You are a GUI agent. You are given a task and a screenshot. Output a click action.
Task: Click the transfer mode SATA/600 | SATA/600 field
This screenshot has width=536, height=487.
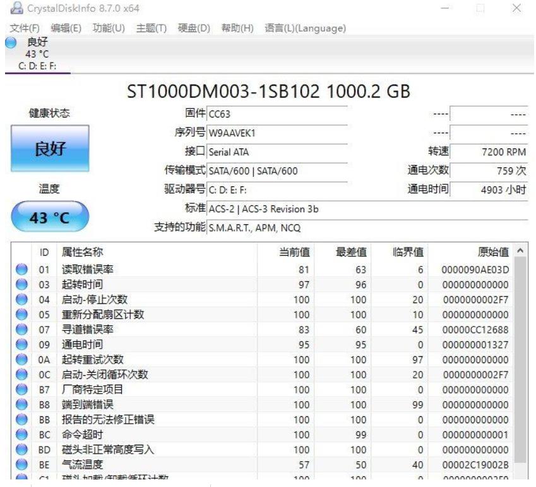coord(277,171)
